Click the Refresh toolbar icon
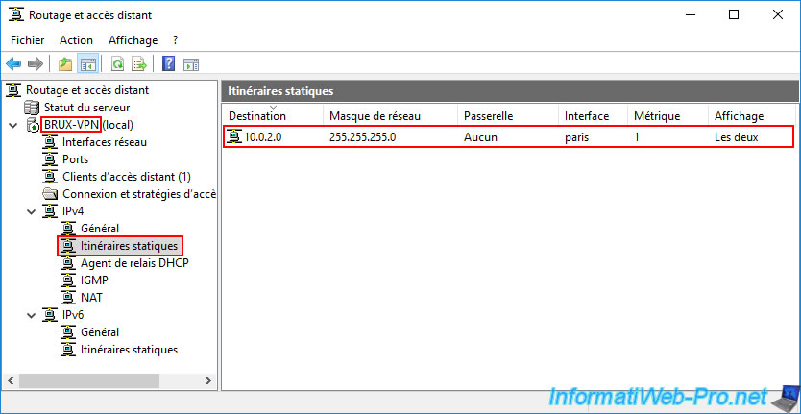 pyautogui.click(x=117, y=64)
